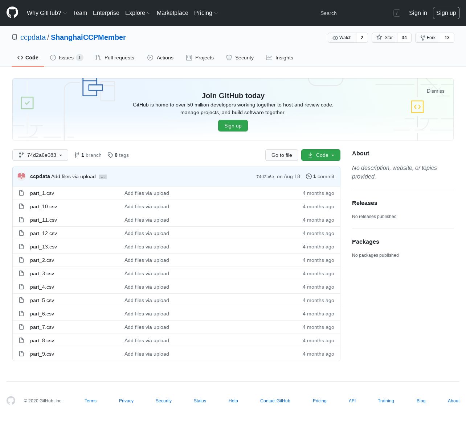Click the file icon next to part_10.csv
This screenshot has width=466, height=423.
tap(21, 206)
